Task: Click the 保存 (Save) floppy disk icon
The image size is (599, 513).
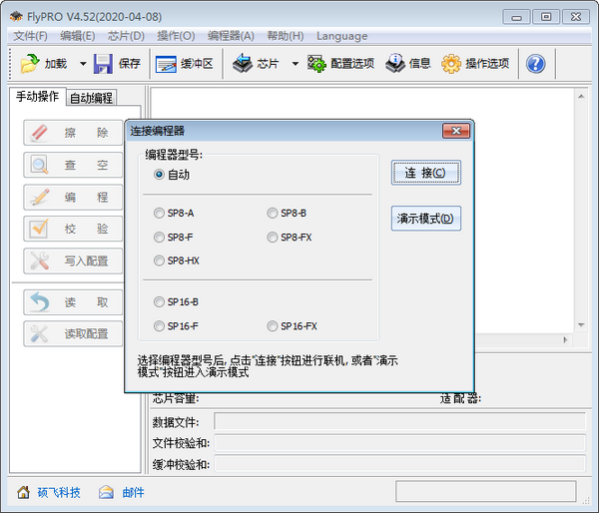Action: pyautogui.click(x=104, y=64)
